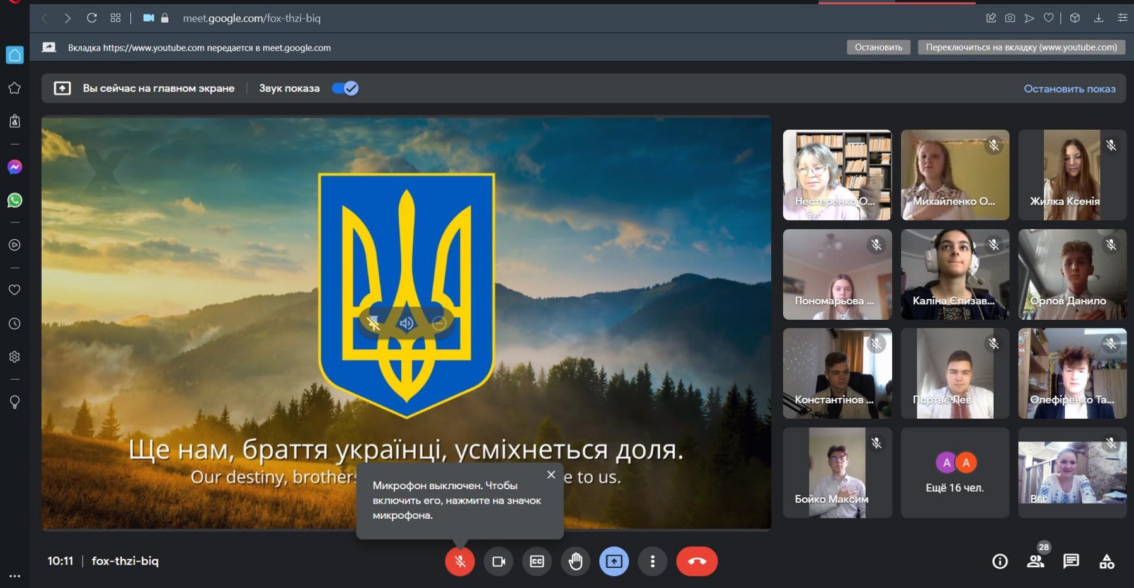Open the three-dot more options menu
This screenshot has width=1134, height=588.
click(652, 561)
